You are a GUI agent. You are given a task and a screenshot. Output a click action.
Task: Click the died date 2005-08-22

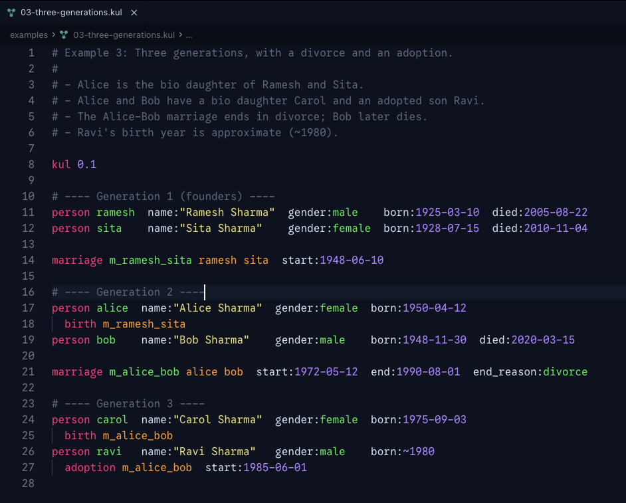click(556, 213)
